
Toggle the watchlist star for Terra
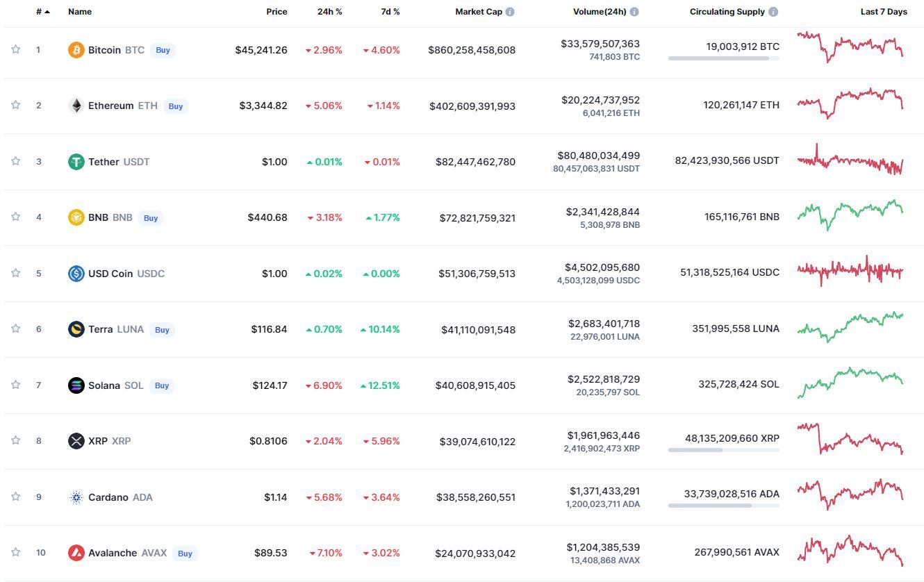click(15, 329)
